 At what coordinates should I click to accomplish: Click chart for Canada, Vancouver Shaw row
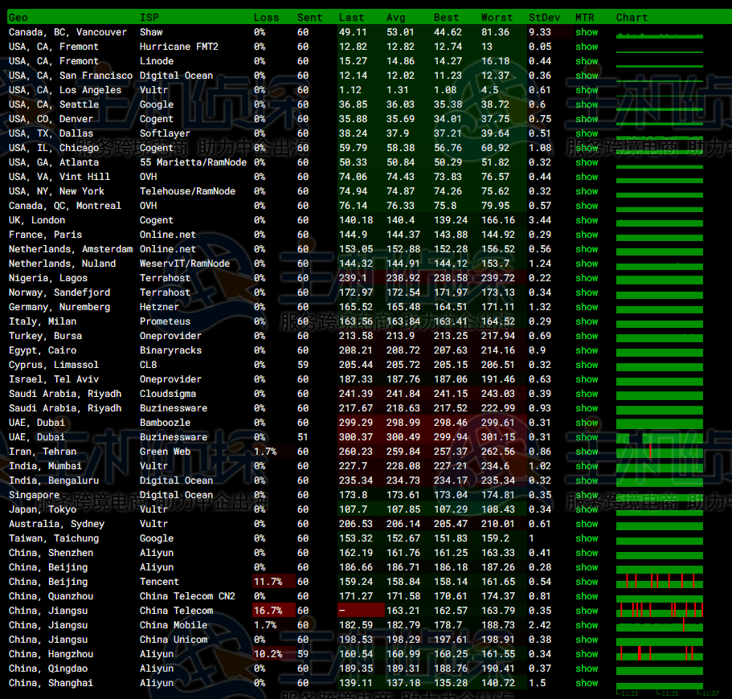click(x=660, y=33)
